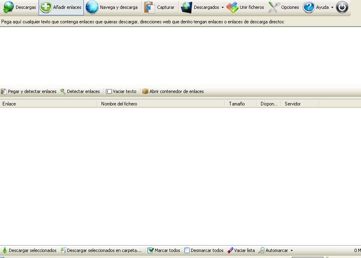This screenshot has height=258, width=361.
Task: Click Marcar todos checked box
Action: coord(151,250)
